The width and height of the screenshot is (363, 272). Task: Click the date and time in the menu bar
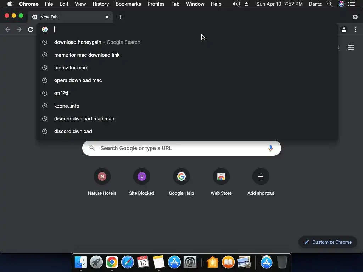279,4
